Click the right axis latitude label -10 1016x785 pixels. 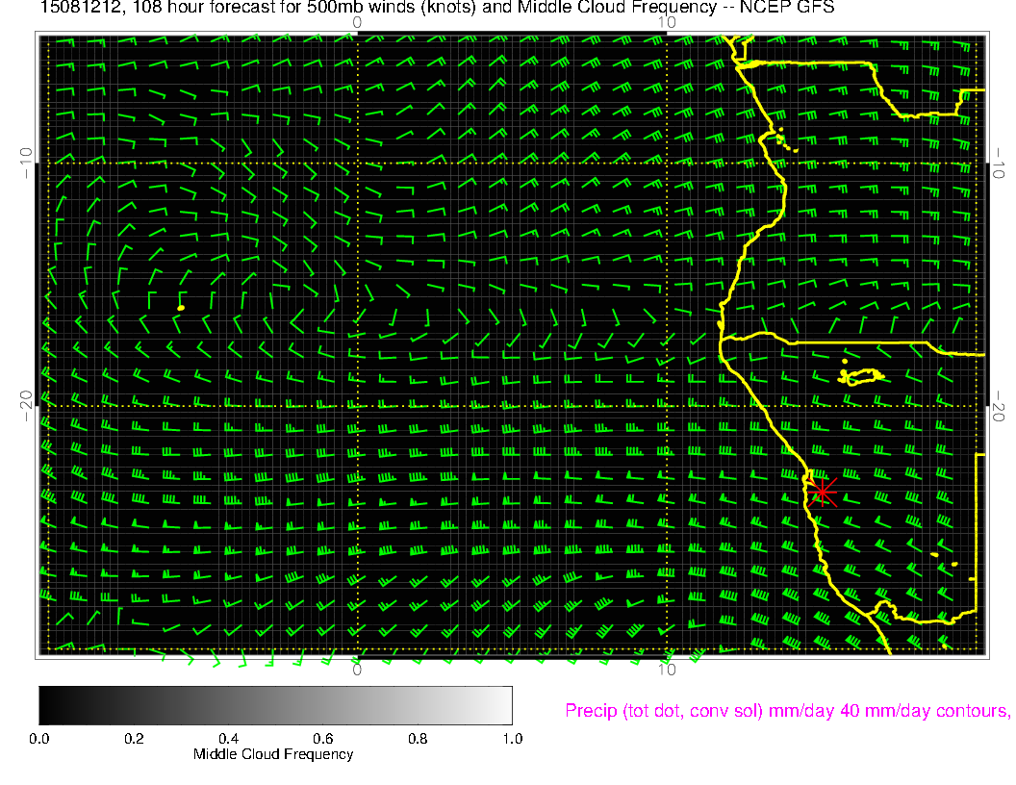999,164
